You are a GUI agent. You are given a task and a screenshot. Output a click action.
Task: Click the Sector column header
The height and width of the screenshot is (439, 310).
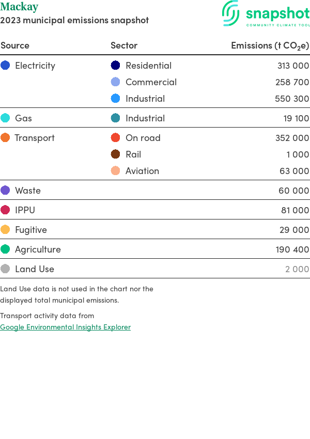(x=124, y=45)
